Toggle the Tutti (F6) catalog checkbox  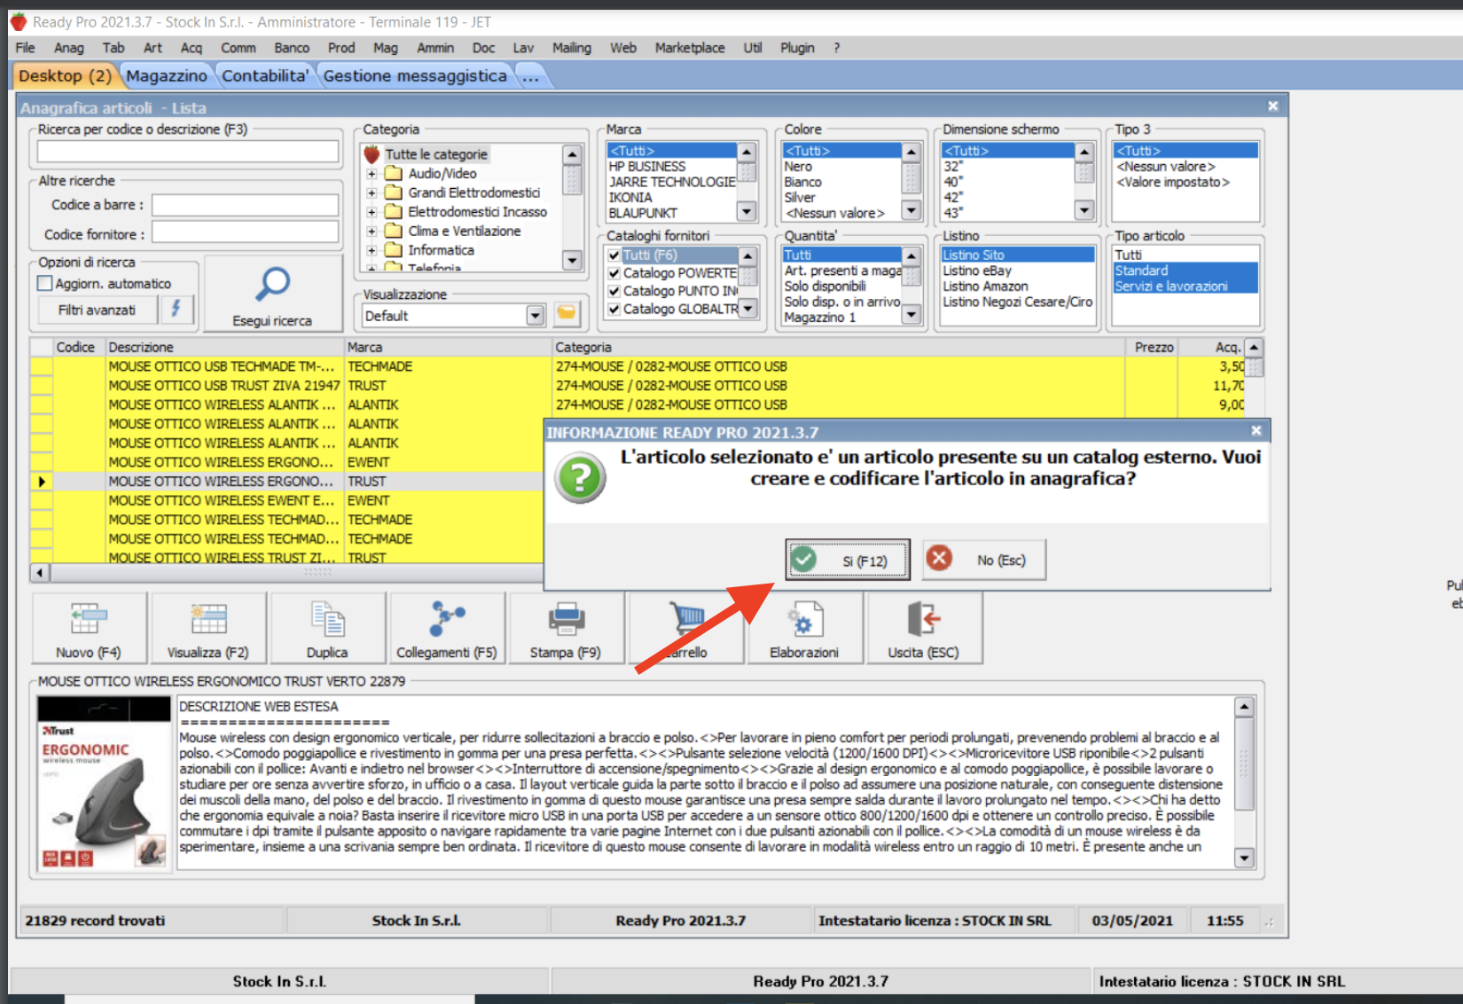tap(614, 255)
